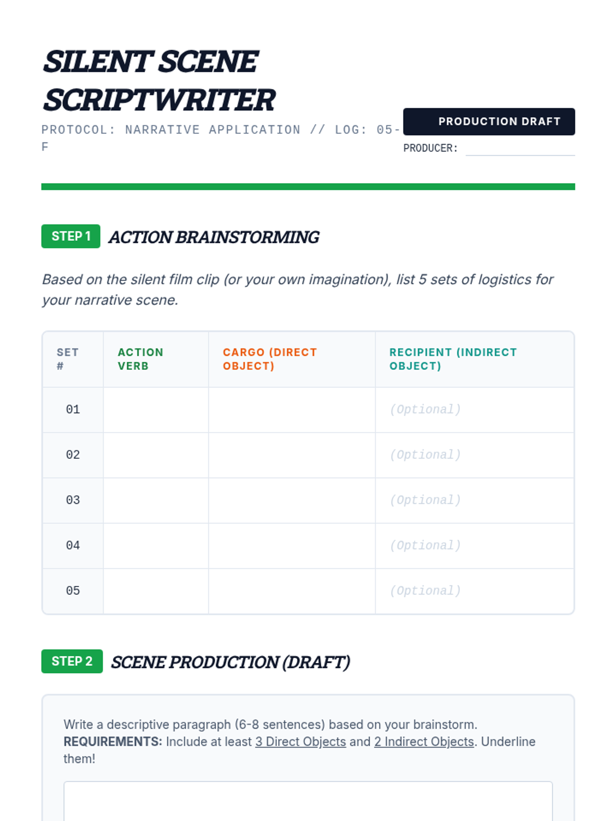
Task: Click the underlined '2 Indirect Objects' text
Action: pos(423,741)
